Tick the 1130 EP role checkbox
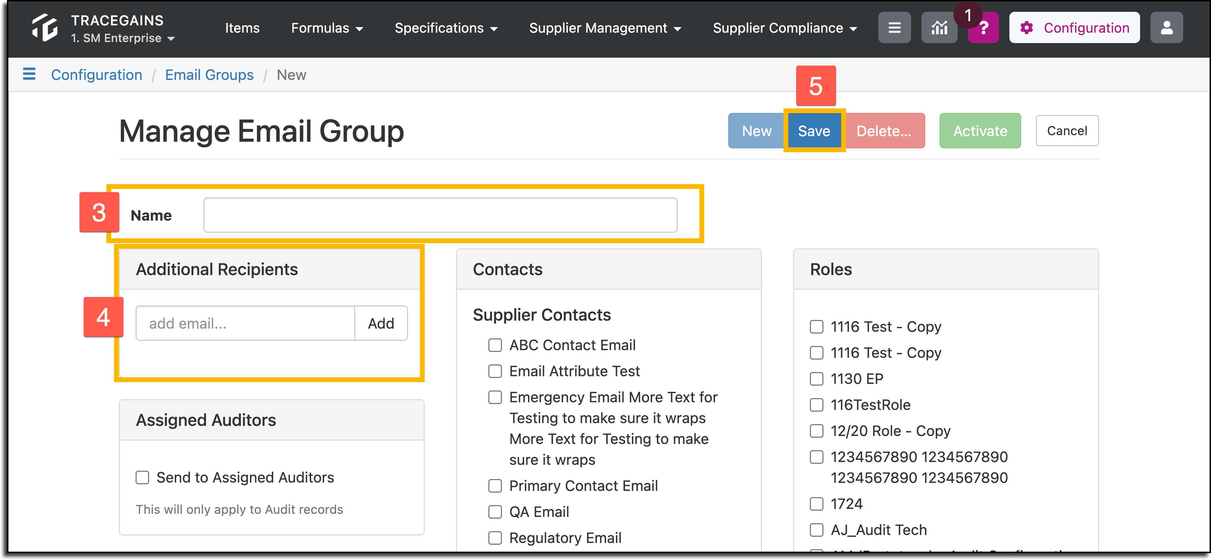The image size is (1211, 560). (816, 379)
